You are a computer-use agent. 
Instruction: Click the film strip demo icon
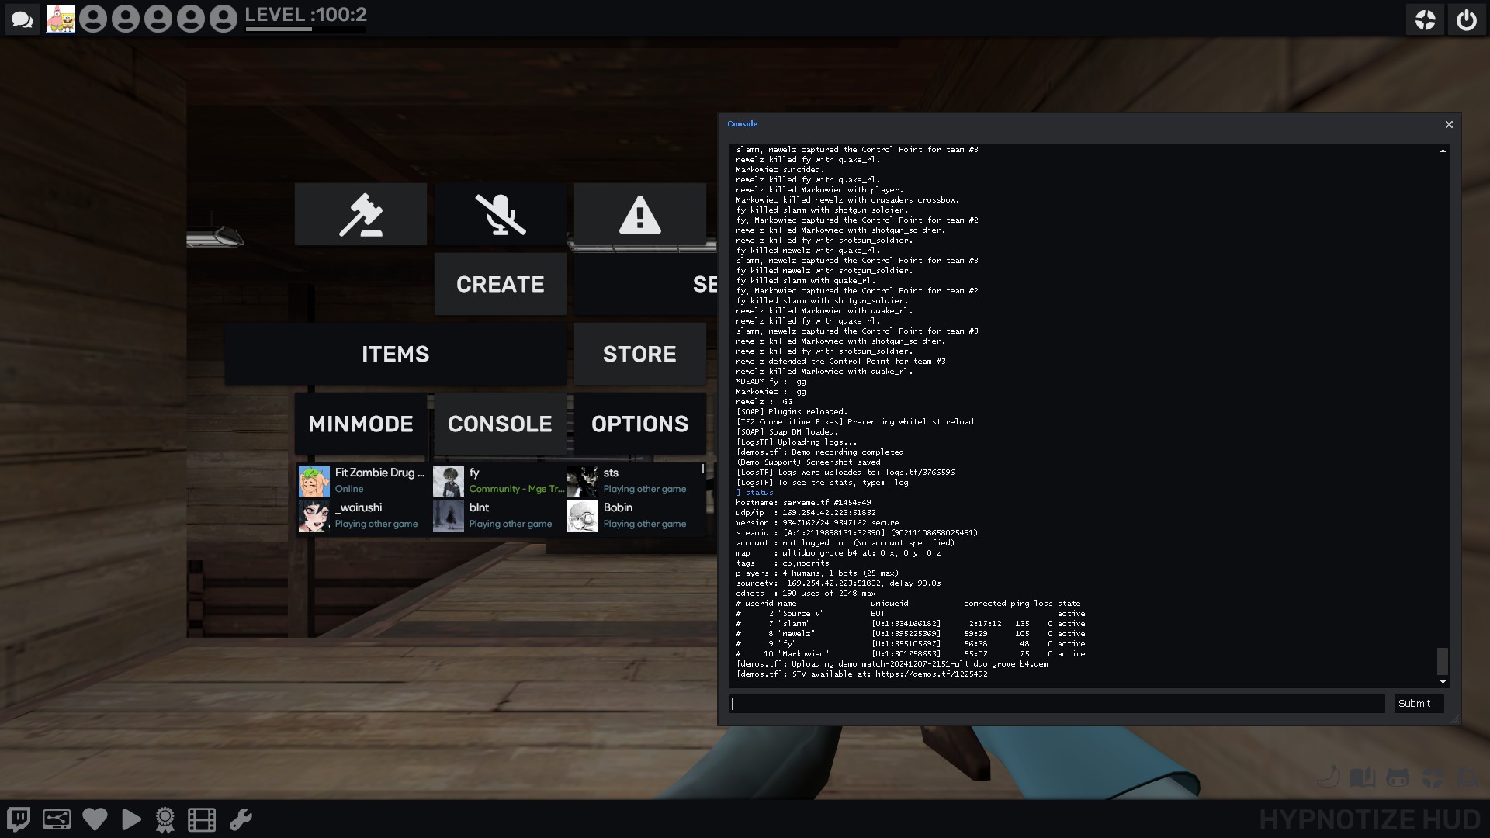(202, 819)
